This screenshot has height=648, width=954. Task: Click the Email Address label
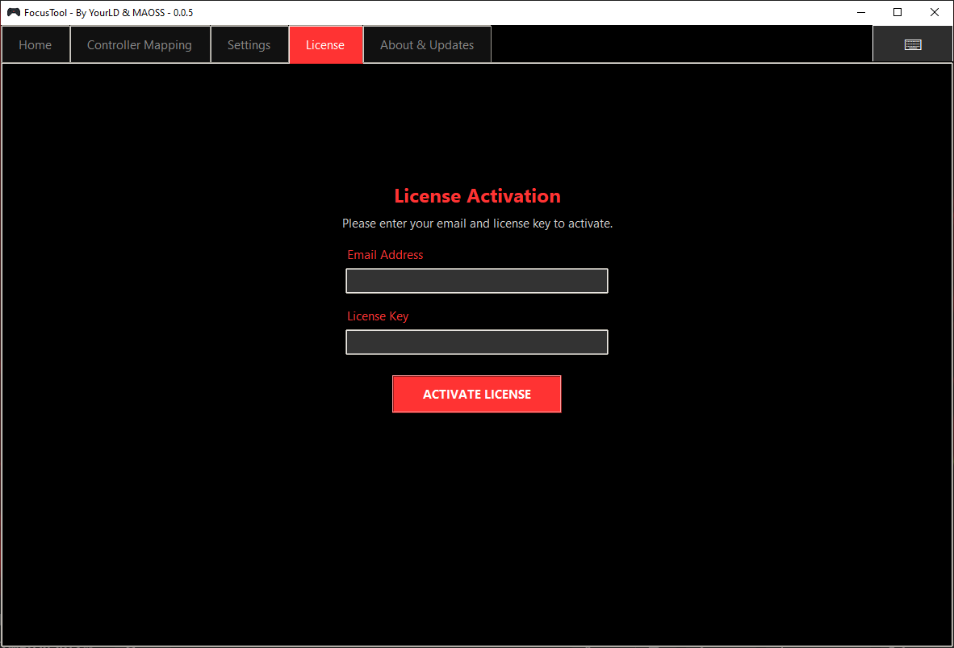tap(385, 255)
